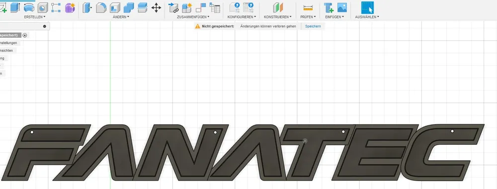Select the Shell tool icon
This screenshot has height=189, width=497.
click(115, 7)
